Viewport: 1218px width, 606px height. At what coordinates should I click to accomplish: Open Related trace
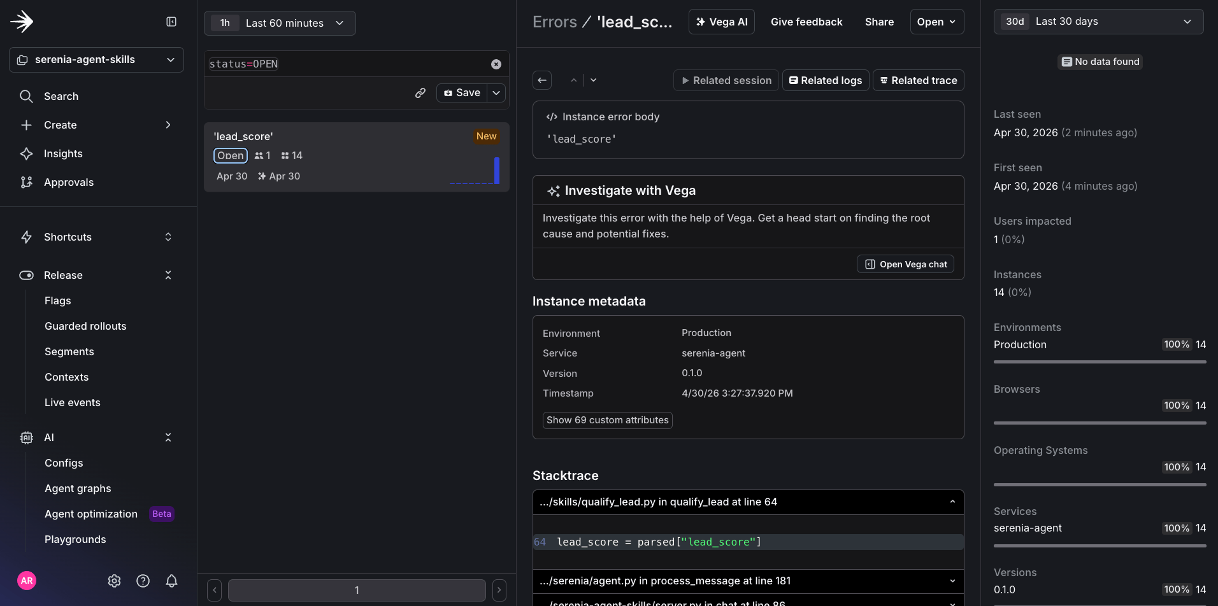[919, 80]
